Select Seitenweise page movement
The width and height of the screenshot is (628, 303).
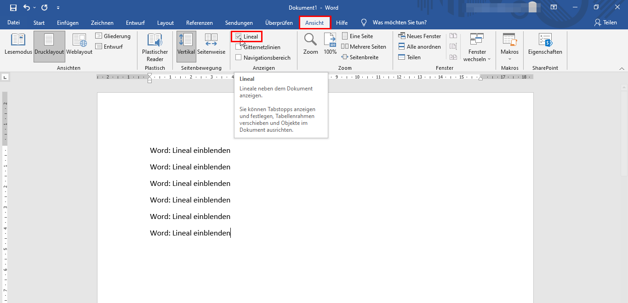click(211, 45)
